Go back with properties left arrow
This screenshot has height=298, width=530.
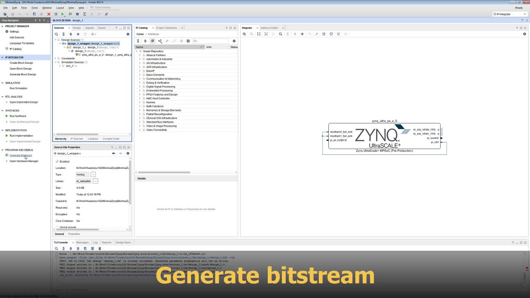point(113,154)
